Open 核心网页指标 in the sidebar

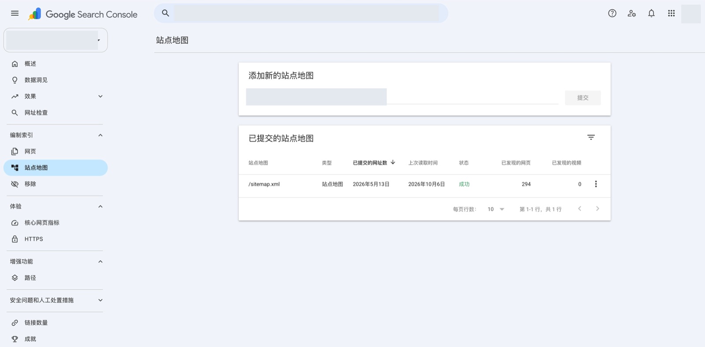pyautogui.click(x=56, y=223)
